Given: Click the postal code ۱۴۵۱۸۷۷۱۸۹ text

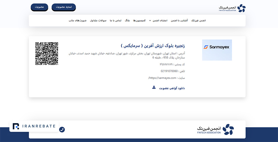Looking at the screenshot, I should pyautogui.click(x=166, y=64).
